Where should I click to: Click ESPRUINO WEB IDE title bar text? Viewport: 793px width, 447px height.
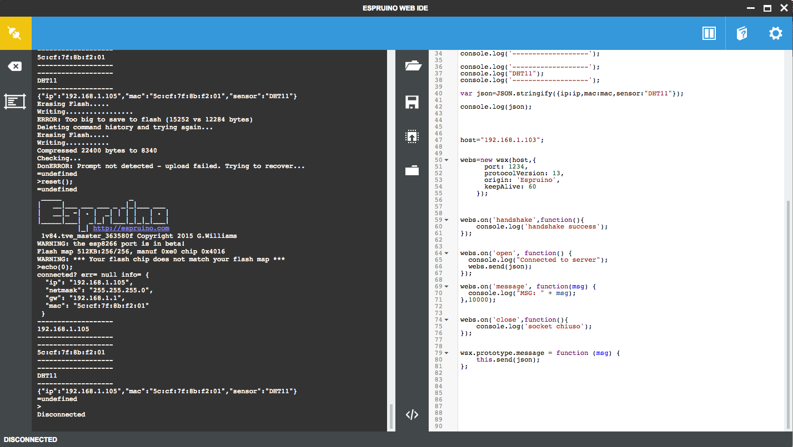(x=396, y=8)
